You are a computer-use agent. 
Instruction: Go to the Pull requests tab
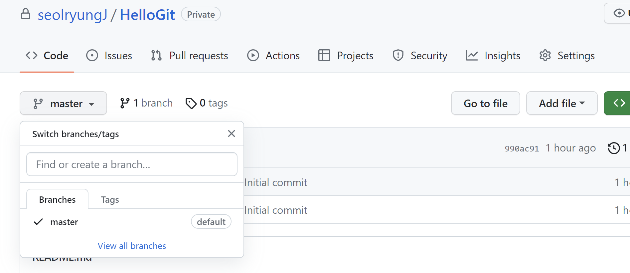(189, 56)
